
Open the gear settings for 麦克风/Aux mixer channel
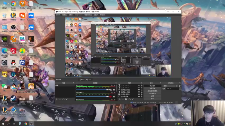[x=114, y=90]
